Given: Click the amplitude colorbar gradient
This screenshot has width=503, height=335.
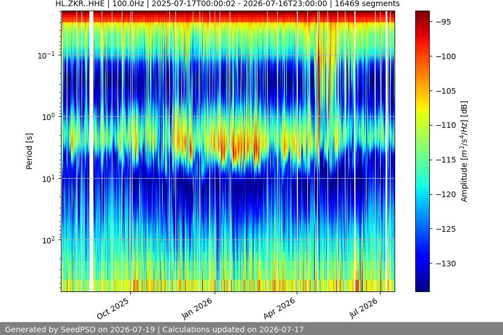Looking at the screenshot, I should [422, 151].
